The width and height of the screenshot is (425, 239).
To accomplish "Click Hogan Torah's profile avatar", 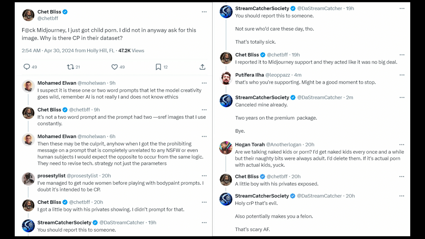I will [x=226, y=148].
